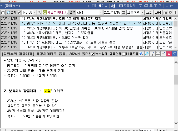
Task: Click the news list scrollbar thumb
Action: pos(176,24)
